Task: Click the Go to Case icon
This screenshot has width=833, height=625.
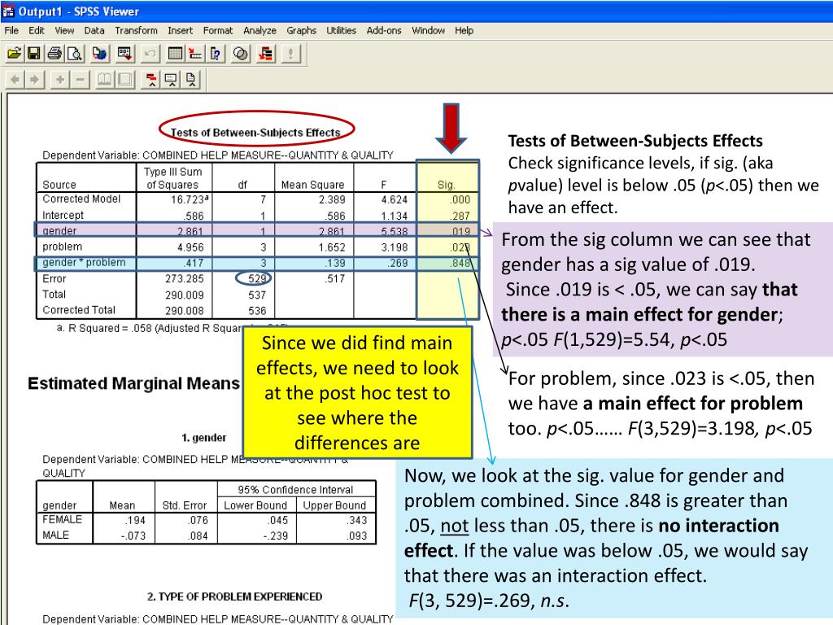Action: point(195,54)
